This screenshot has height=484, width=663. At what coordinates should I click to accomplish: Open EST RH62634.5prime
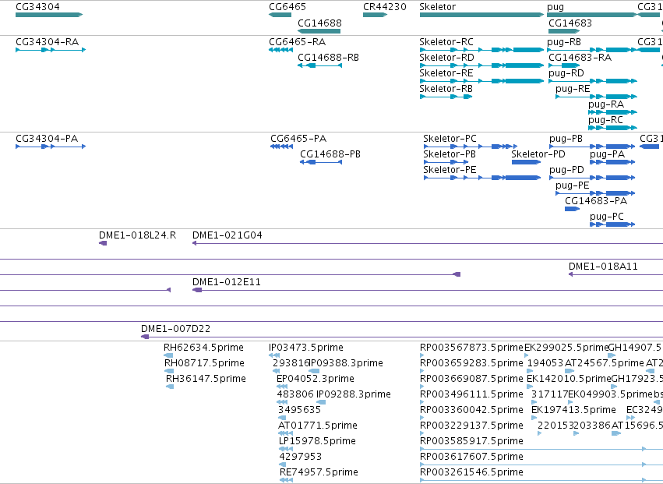[x=204, y=348]
